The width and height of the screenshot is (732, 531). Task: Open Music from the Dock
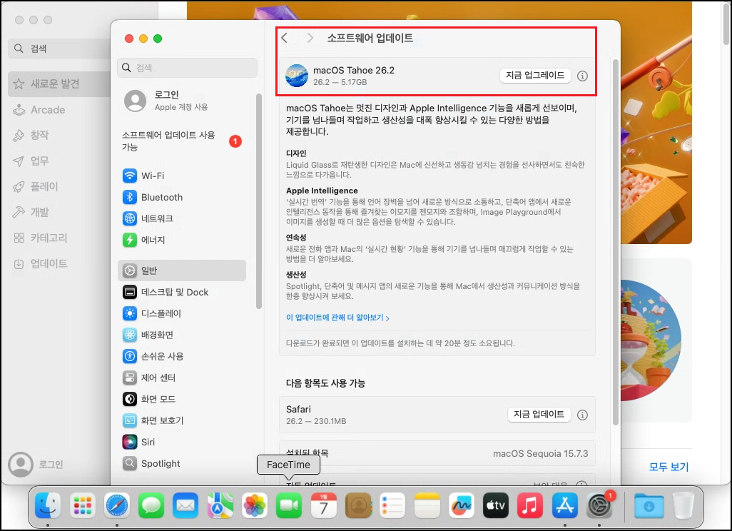[530, 505]
